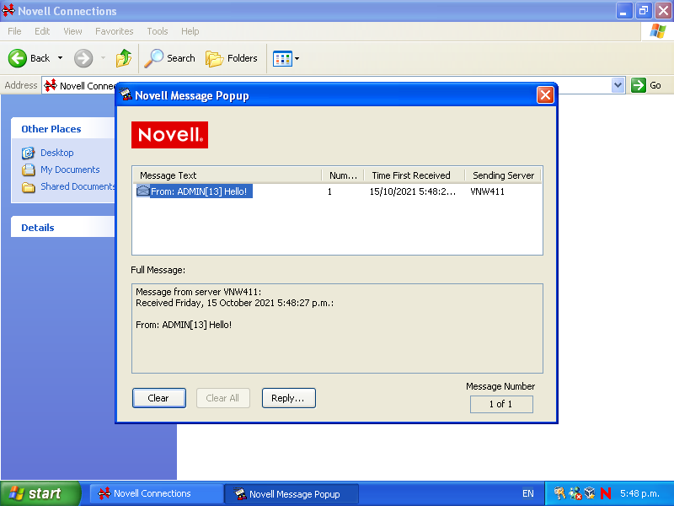
Task: Click the keys tray icon
Action: (x=559, y=493)
